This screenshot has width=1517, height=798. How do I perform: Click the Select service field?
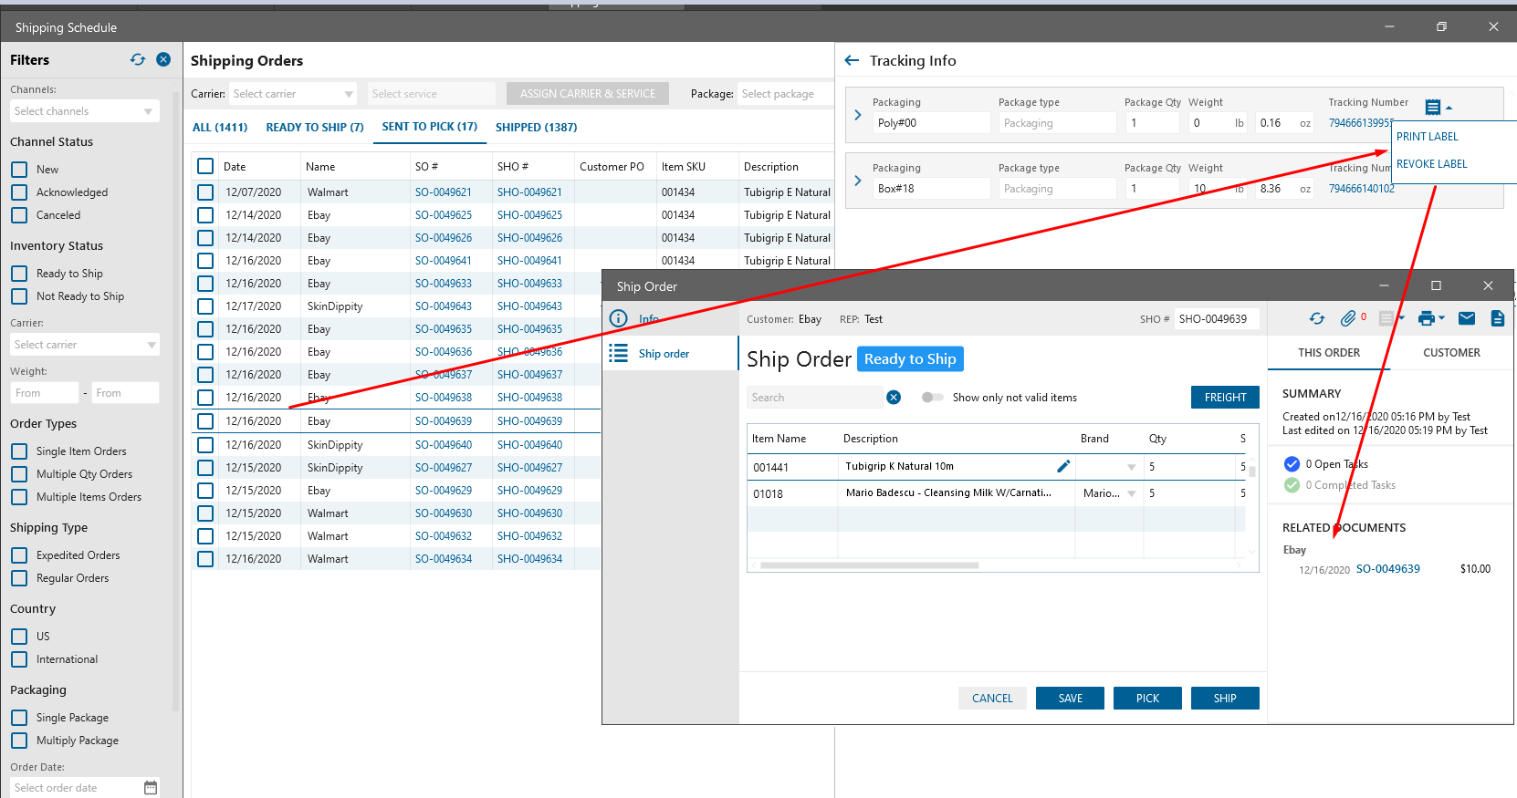click(x=432, y=94)
